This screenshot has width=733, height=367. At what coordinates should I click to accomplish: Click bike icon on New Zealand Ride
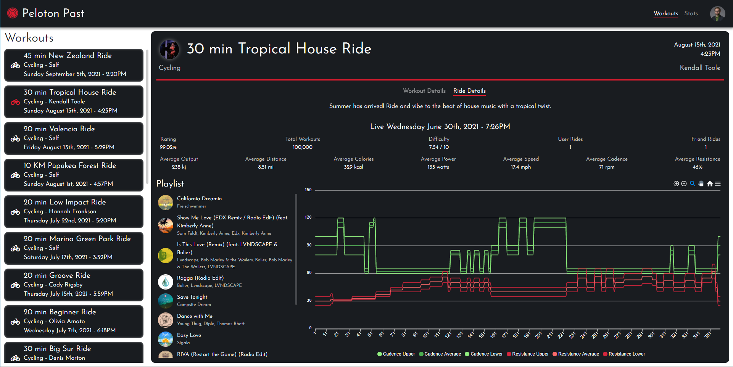(x=15, y=65)
